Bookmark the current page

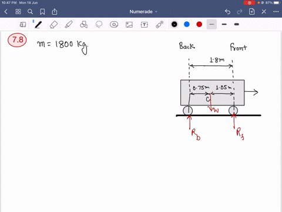click(x=42, y=12)
